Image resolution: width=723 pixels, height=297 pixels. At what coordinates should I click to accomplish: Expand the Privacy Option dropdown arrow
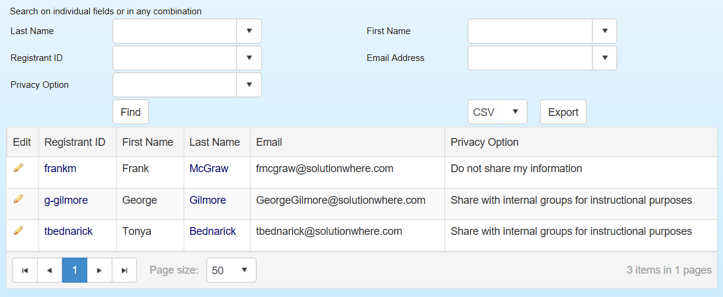249,85
